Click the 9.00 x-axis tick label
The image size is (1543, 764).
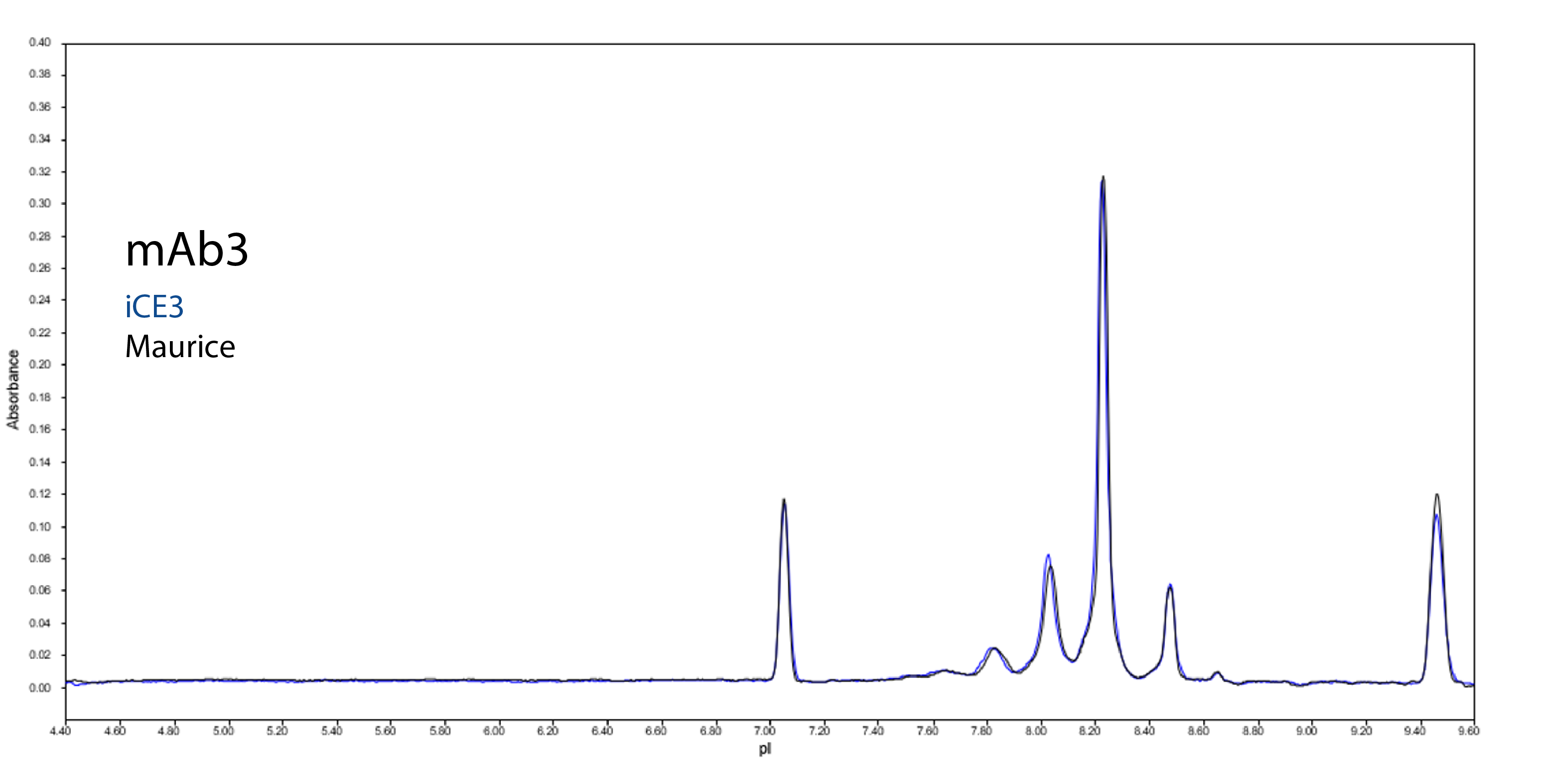coord(1307,731)
